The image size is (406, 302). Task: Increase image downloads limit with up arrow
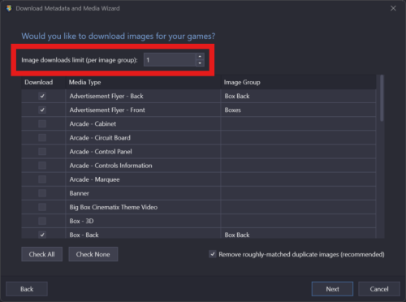coord(200,56)
